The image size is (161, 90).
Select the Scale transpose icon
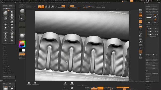pyautogui.click(x=49, y=7)
